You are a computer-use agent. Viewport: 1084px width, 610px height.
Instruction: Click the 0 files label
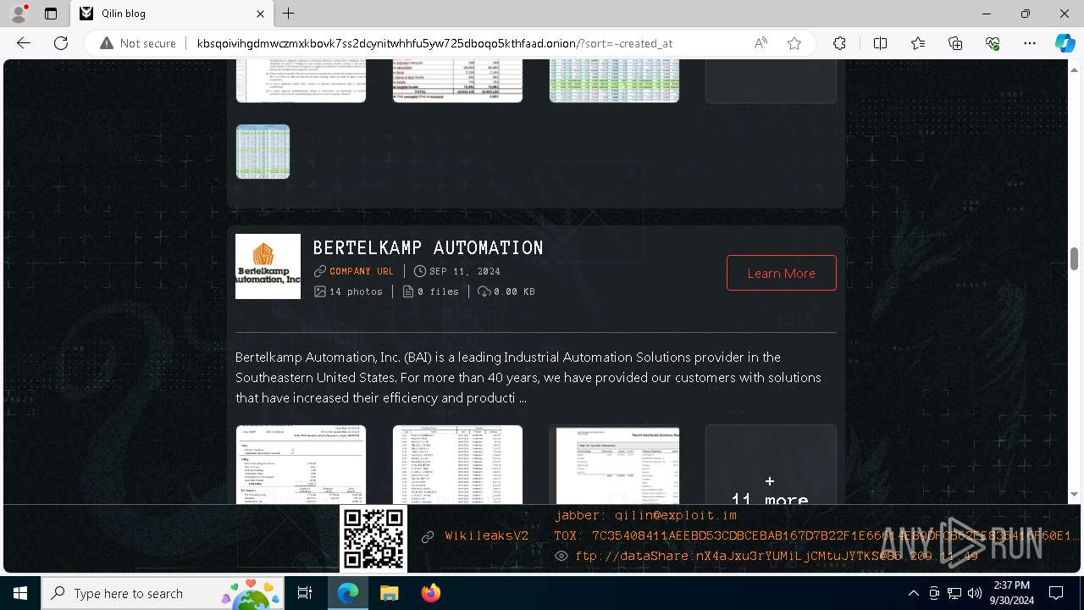coord(438,291)
